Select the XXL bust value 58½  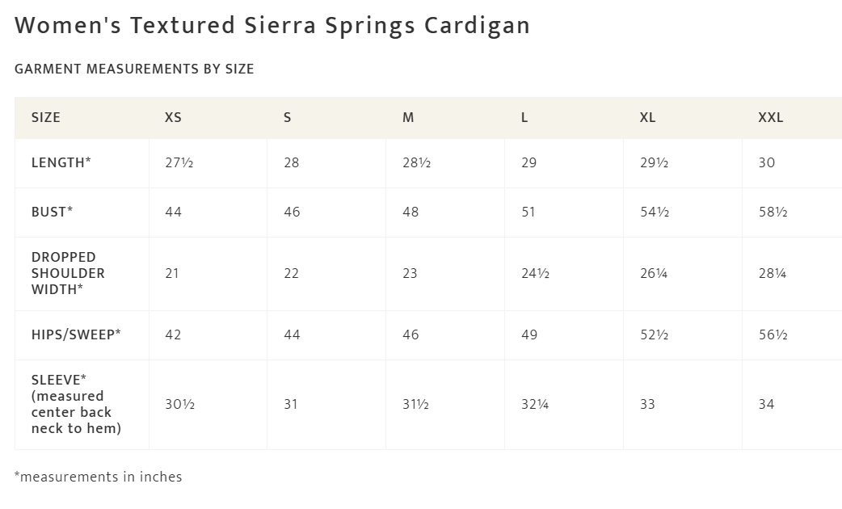tap(773, 212)
